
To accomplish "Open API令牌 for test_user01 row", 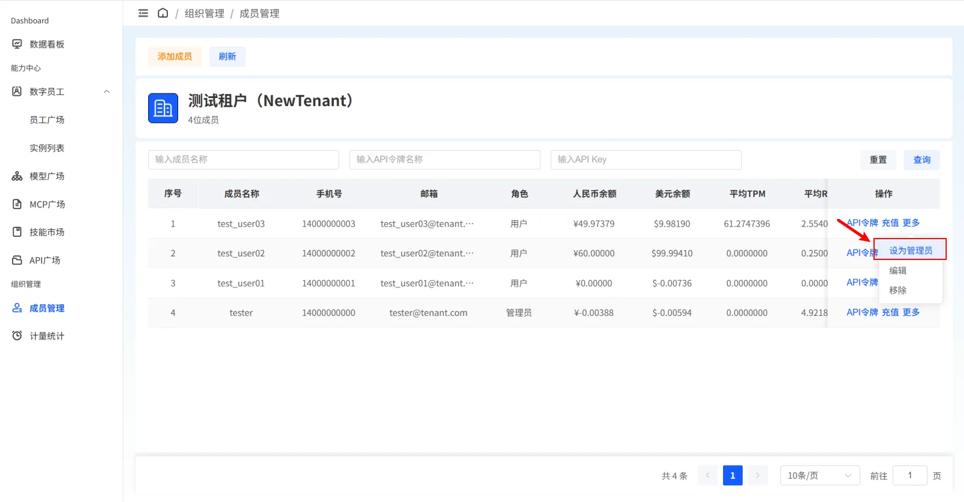I will (862, 282).
